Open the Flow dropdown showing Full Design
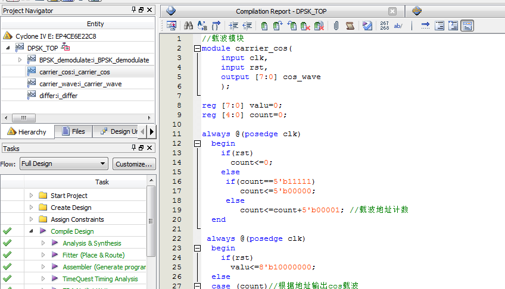The height and width of the screenshot is (289, 505). 63,164
